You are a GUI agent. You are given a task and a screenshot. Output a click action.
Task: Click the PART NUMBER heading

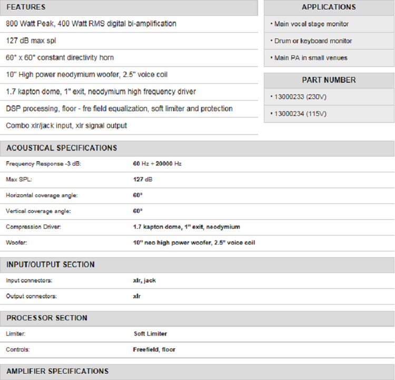coord(329,80)
